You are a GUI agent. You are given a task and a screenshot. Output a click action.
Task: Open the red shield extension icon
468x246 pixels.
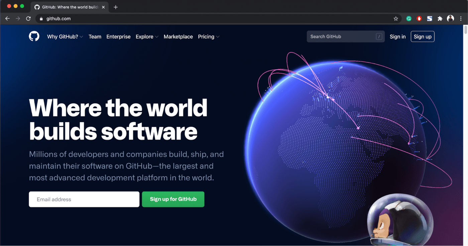tap(419, 19)
